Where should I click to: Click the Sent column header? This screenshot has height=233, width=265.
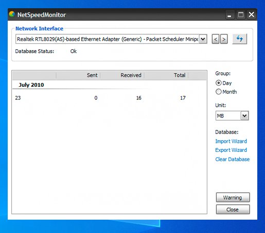pyautogui.click(x=78, y=75)
